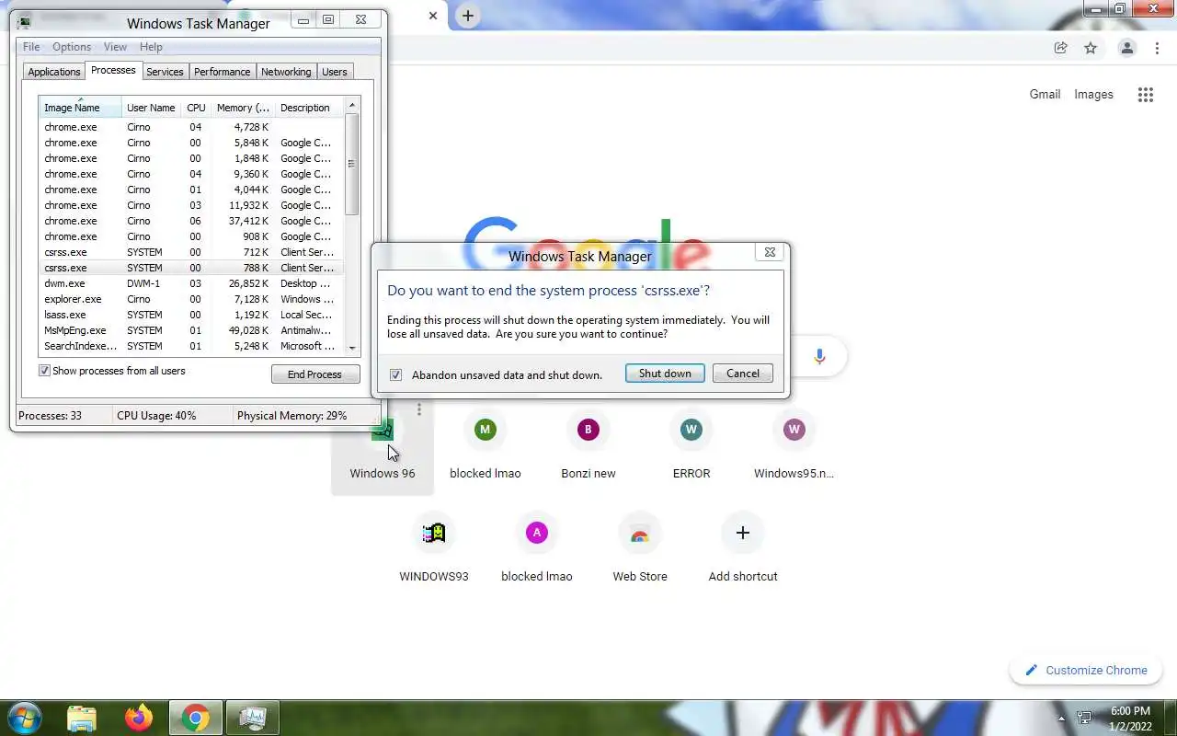Open the Windows 96 shortcut
The image size is (1177, 736).
pos(383,446)
